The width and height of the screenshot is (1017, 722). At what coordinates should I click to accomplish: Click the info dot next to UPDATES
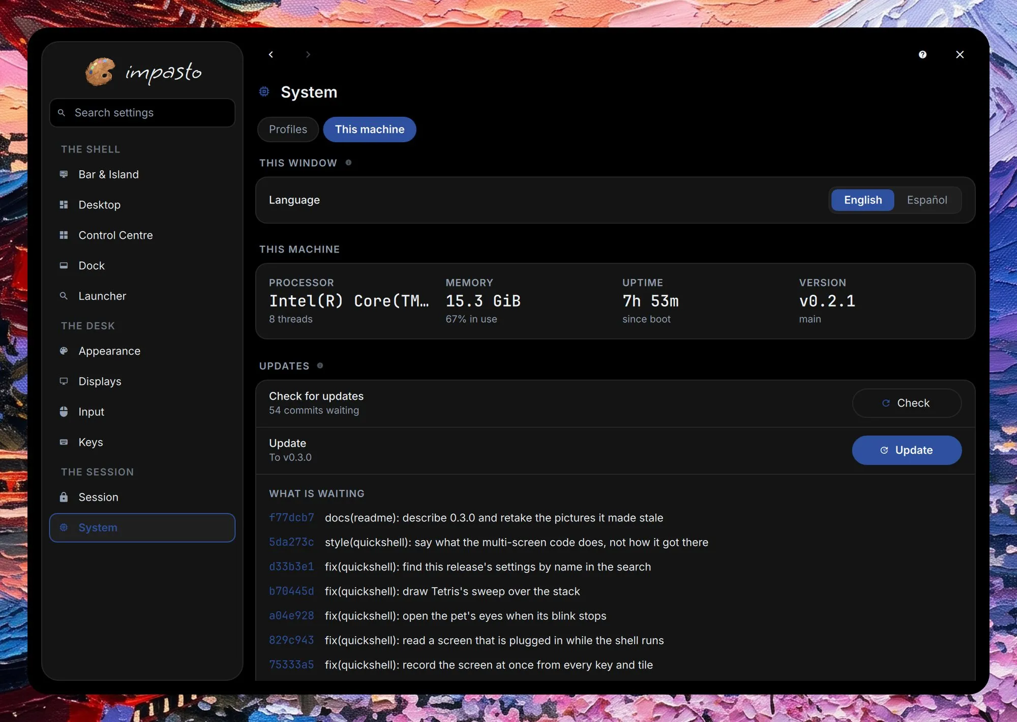point(320,365)
